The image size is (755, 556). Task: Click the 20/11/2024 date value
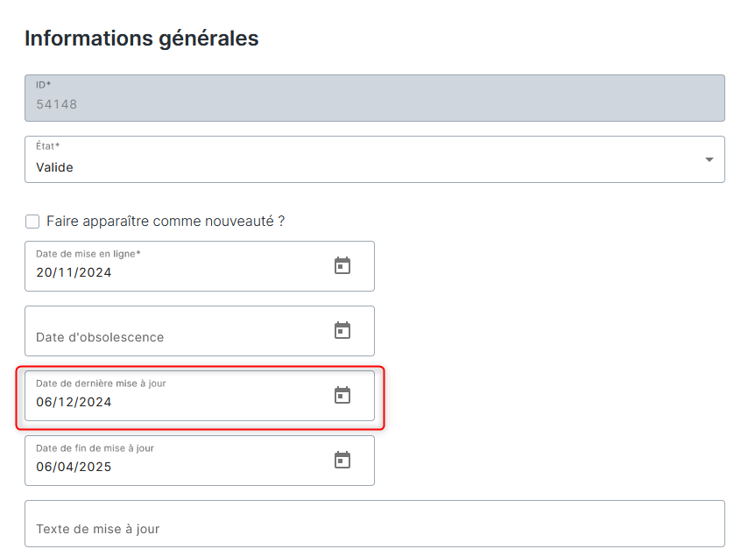tap(74, 272)
